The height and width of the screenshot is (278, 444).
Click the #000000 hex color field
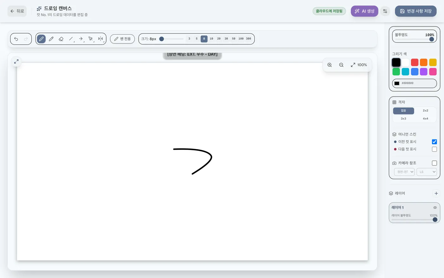(x=415, y=83)
